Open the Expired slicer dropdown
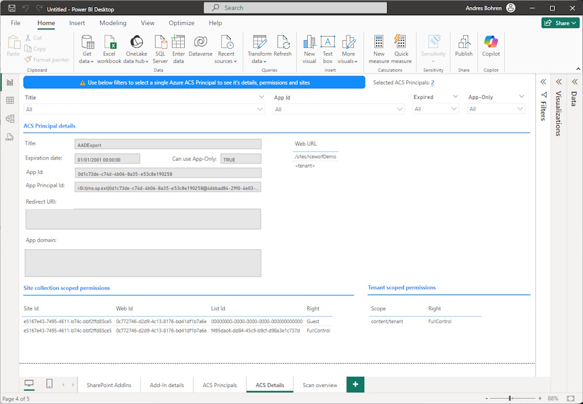 click(x=454, y=109)
